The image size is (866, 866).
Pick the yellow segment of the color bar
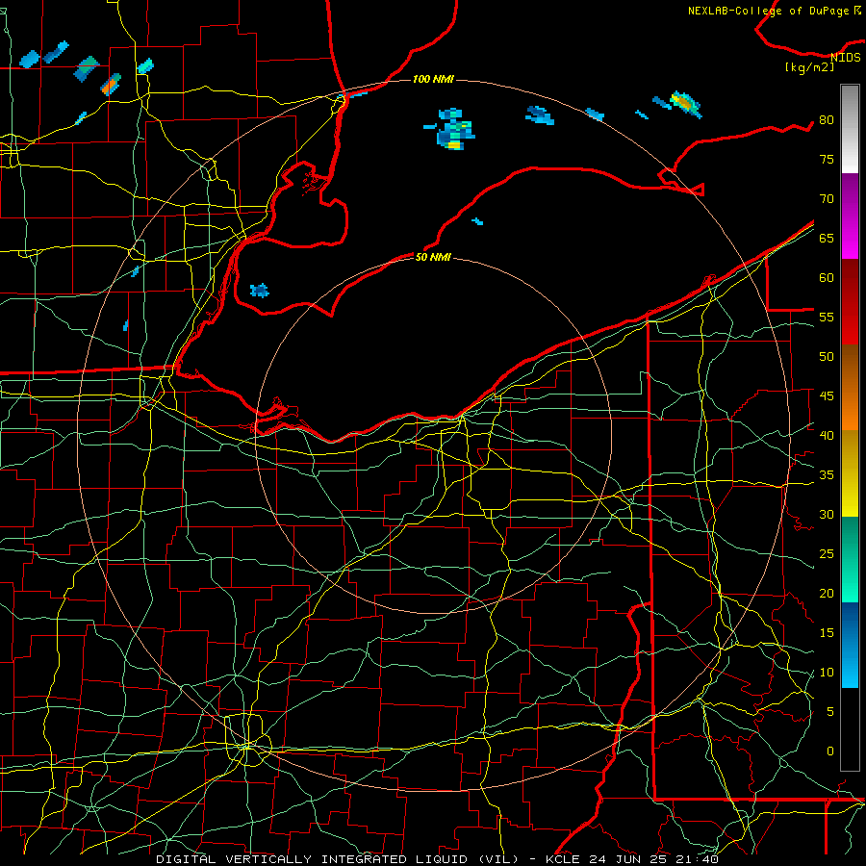tap(850, 473)
